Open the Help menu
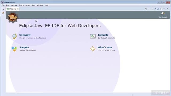 point(46,5)
